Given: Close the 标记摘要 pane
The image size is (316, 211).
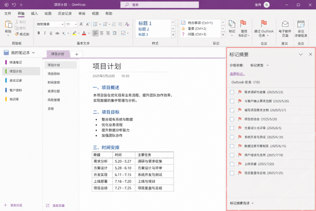Looking at the screenshot, I should click(x=310, y=55).
